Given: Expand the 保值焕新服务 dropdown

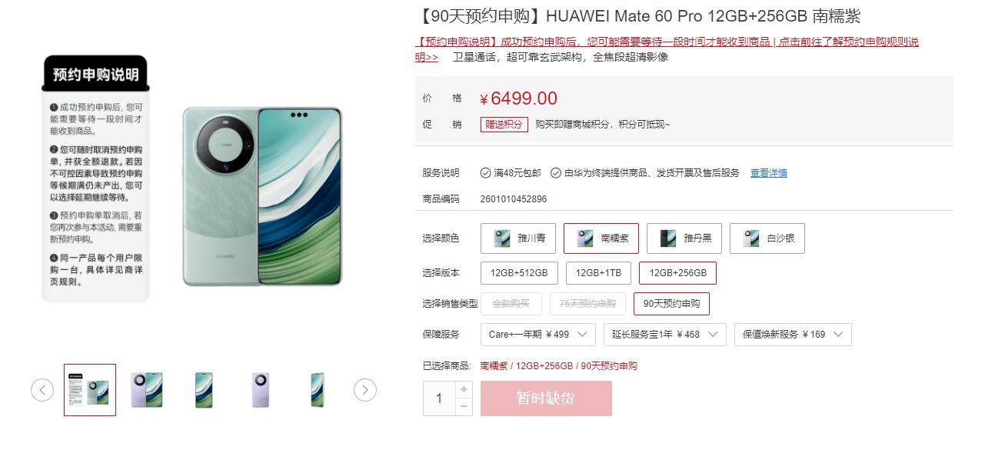Looking at the screenshot, I should coord(793,335).
